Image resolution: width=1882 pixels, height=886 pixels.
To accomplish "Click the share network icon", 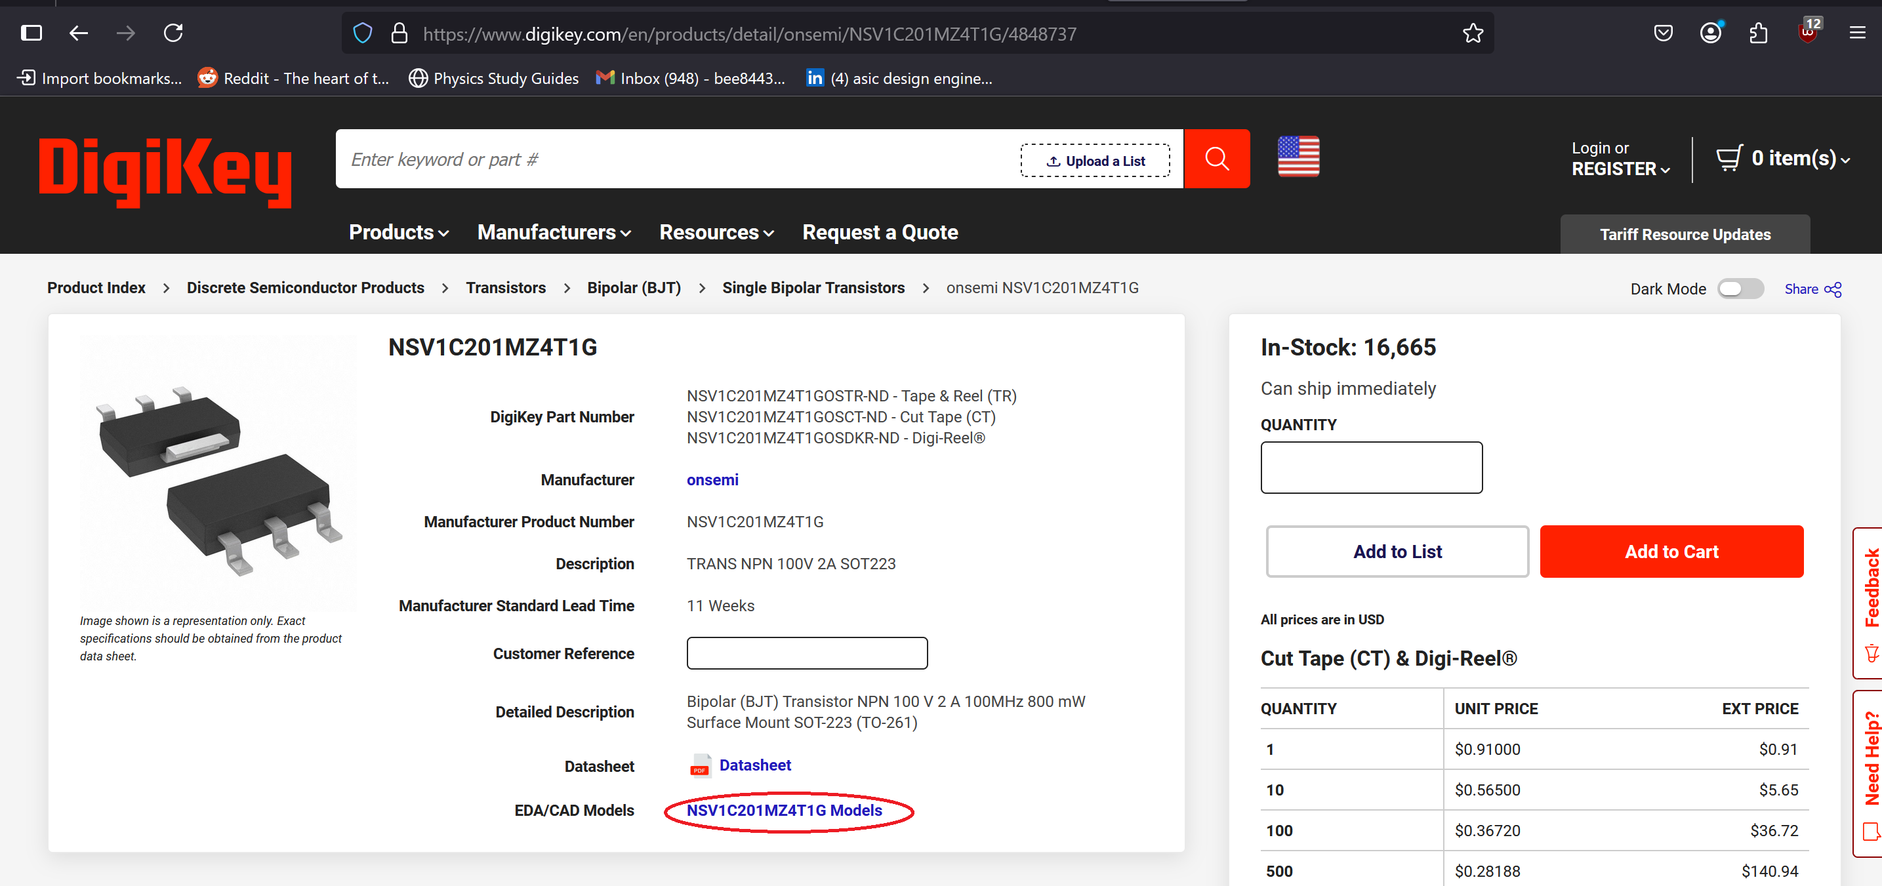I will [x=1833, y=289].
